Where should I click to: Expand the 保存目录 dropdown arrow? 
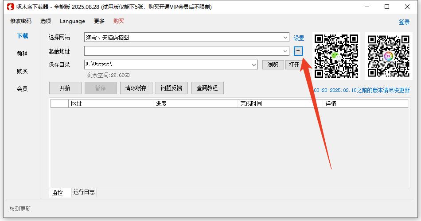(x=254, y=65)
